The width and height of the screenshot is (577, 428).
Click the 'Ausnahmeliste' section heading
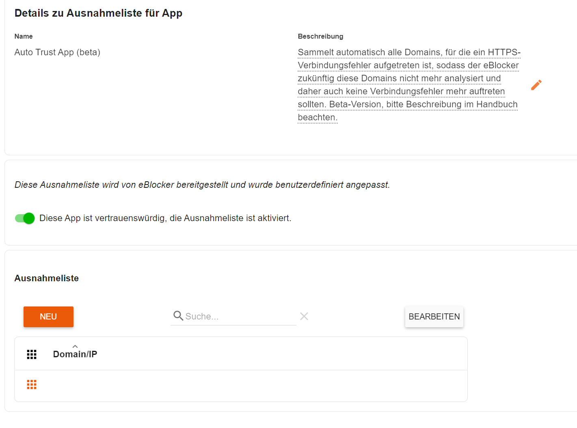tap(47, 278)
